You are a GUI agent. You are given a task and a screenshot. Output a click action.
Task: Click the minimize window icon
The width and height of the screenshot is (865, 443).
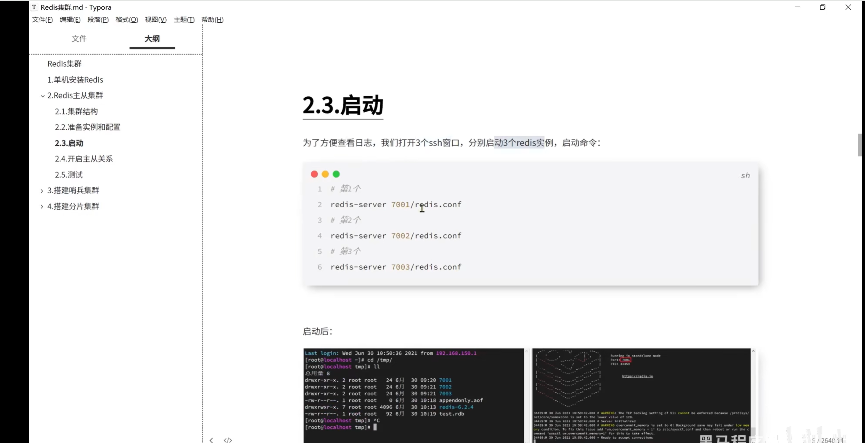point(797,7)
